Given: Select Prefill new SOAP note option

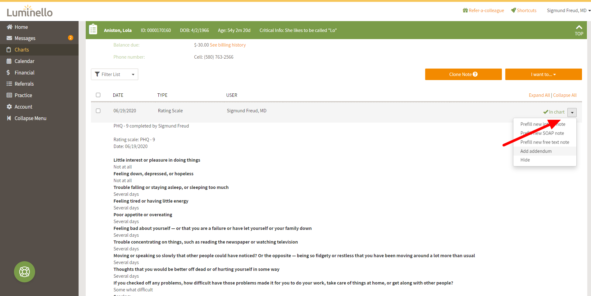Looking at the screenshot, I should 542,133.
